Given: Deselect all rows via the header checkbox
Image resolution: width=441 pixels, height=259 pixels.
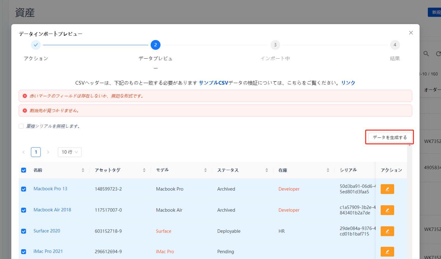Looking at the screenshot, I should coord(24,170).
